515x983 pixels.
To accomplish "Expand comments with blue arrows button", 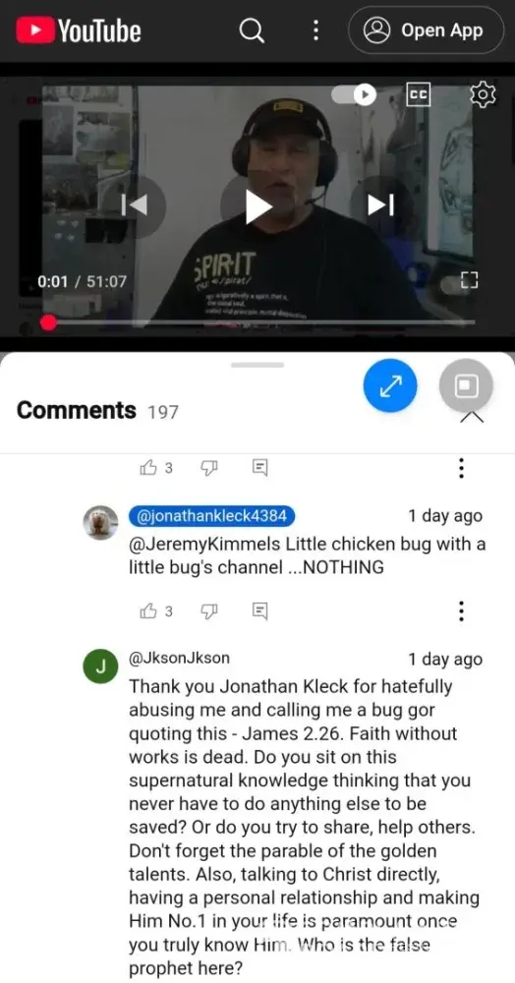I will click(x=390, y=386).
